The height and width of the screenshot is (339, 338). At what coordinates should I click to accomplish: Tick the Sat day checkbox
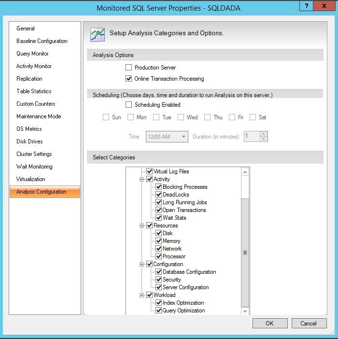point(253,117)
